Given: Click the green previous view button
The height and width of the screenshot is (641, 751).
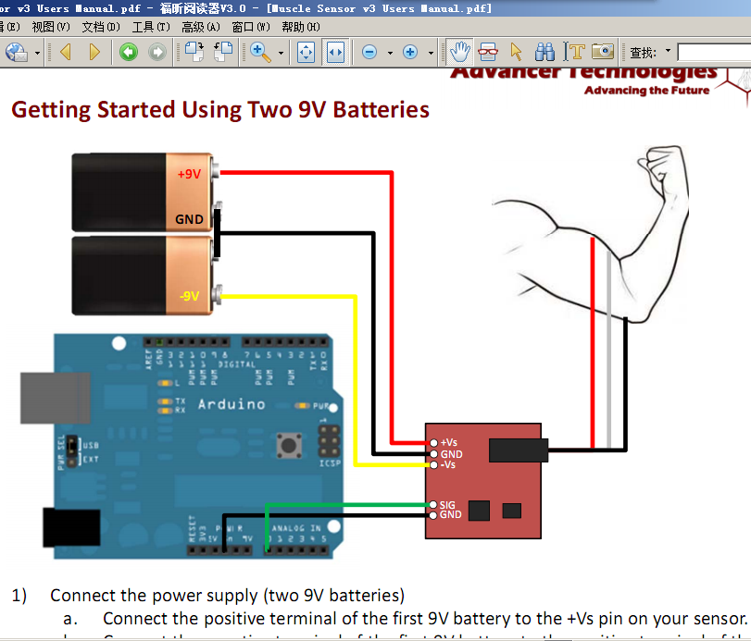Looking at the screenshot, I should (x=129, y=52).
